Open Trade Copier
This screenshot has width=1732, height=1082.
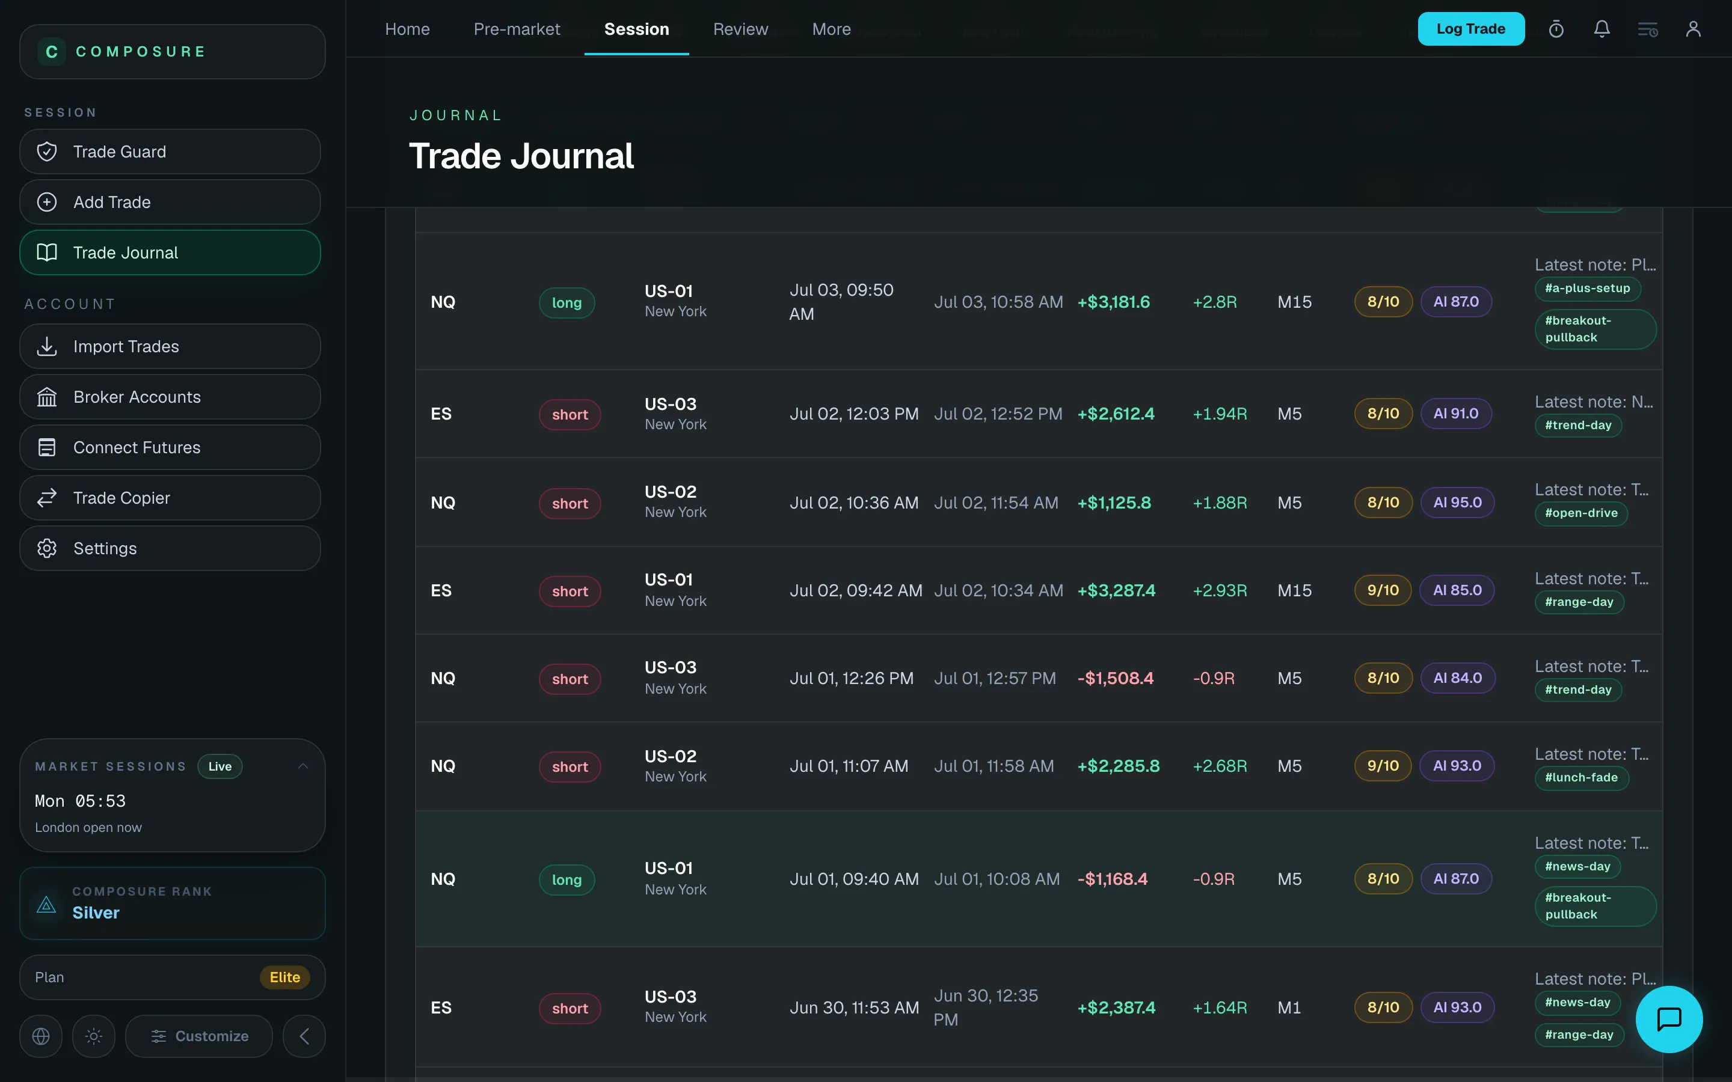click(x=170, y=498)
